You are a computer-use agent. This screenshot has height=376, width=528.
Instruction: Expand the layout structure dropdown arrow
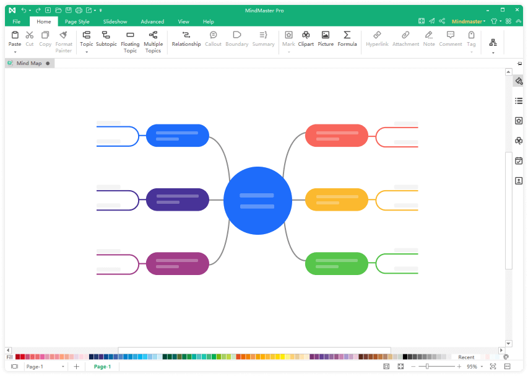click(493, 53)
